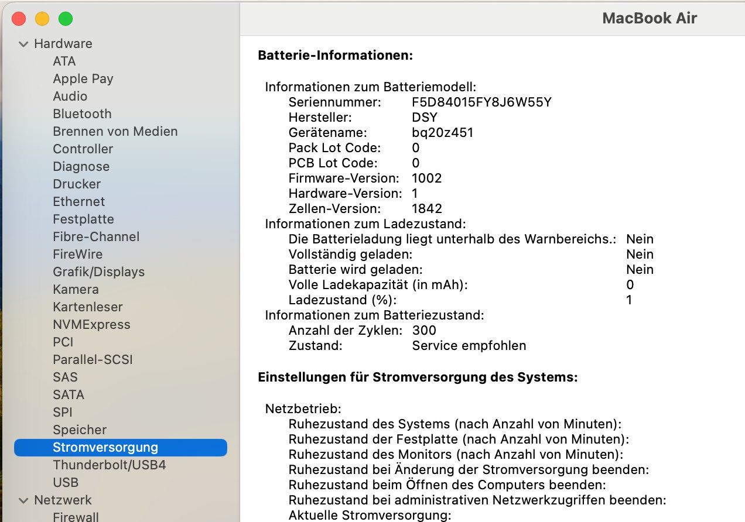This screenshot has width=745, height=522.
Task: Select FireWire in the sidebar
Action: pos(78,255)
